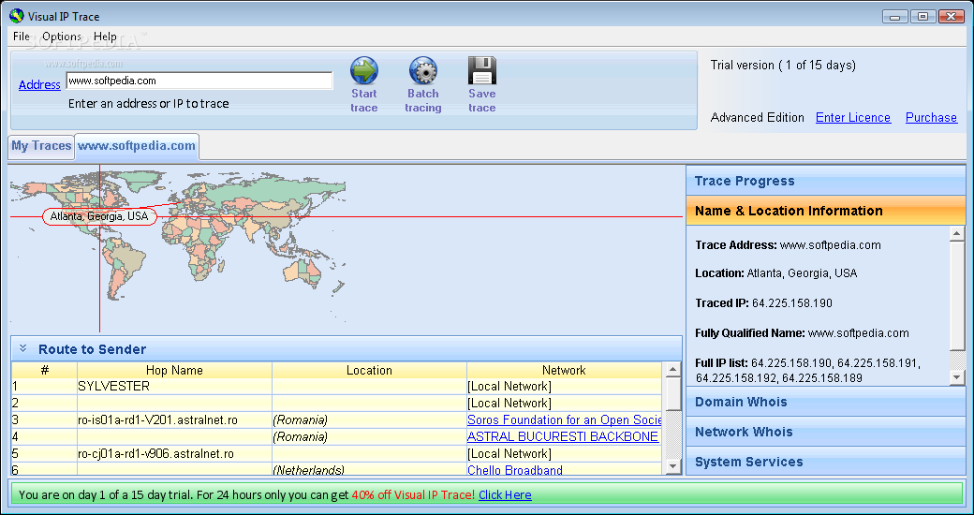Select Name & Location Information panel header

click(825, 211)
